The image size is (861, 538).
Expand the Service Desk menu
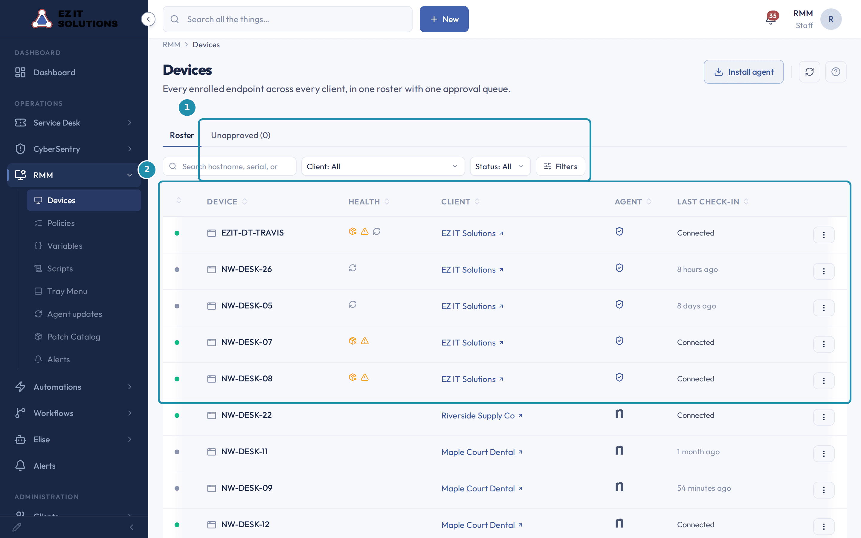pos(74,123)
